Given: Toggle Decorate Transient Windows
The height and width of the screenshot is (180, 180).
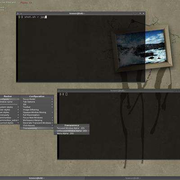Looking at the screenshot, I should click(x=37, y=123).
